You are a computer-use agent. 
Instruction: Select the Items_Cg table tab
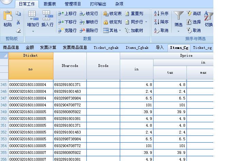[x=179, y=48]
